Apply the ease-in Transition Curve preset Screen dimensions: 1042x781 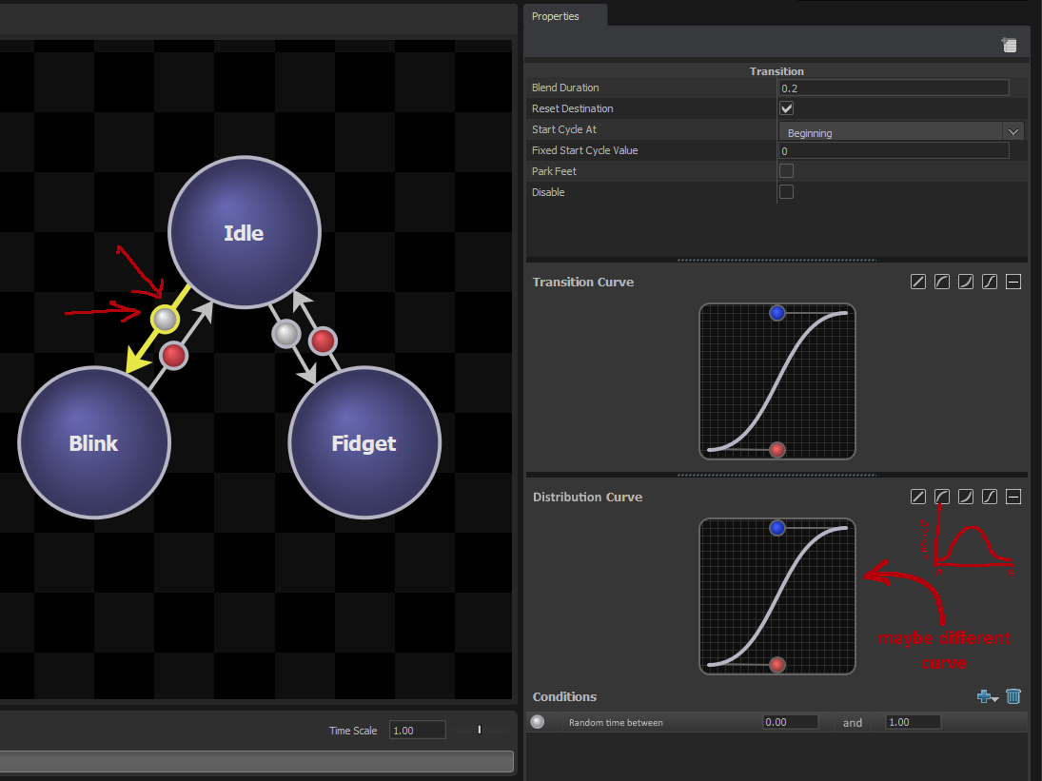click(966, 282)
